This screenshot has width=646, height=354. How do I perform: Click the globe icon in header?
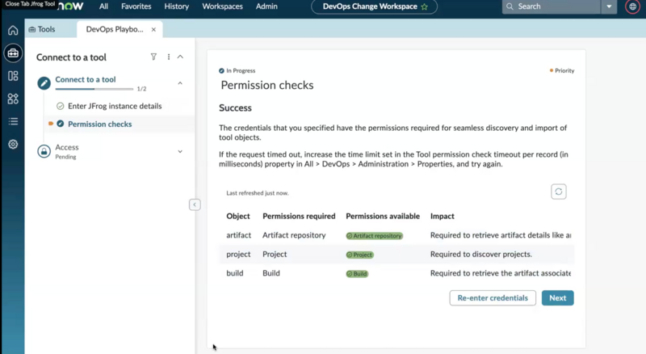point(632,6)
